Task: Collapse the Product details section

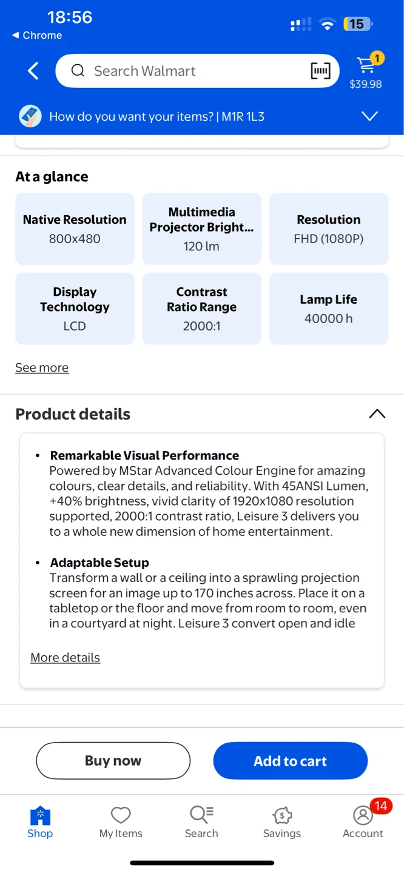Action: [377, 413]
